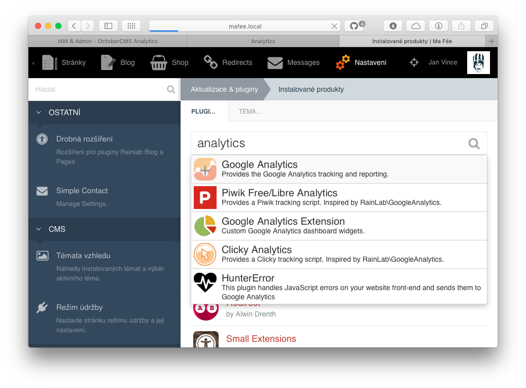The width and height of the screenshot is (526, 388).
Task: Click the Small Extensions plugin icon
Action: click(206, 339)
